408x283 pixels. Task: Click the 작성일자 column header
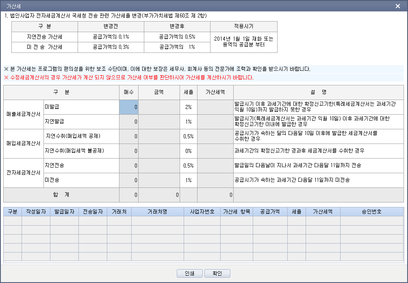36,212
